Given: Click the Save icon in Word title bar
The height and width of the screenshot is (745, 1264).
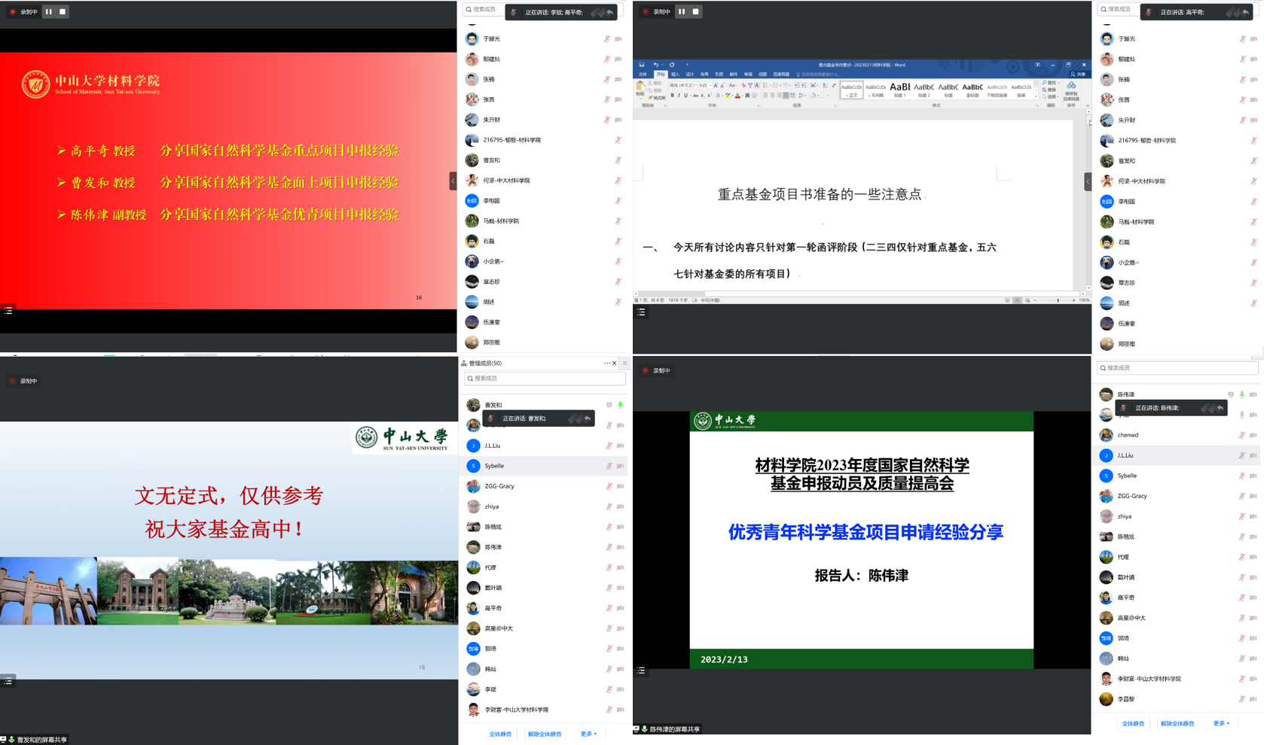Looking at the screenshot, I should pyautogui.click(x=642, y=65).
